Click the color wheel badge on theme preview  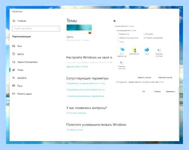90,32
